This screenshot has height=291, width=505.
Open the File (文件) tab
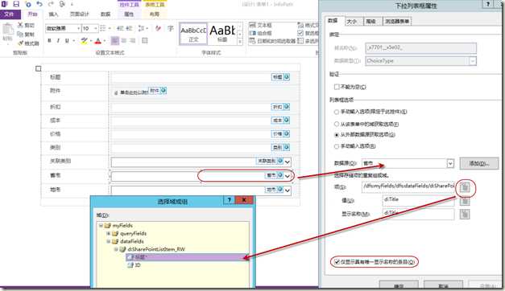[x=10, y=14]
